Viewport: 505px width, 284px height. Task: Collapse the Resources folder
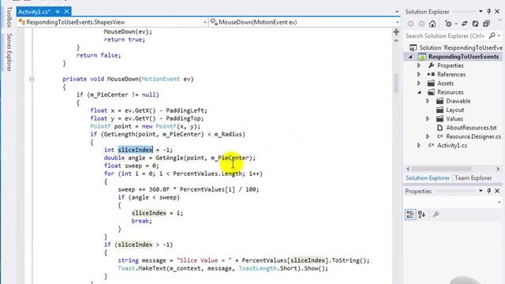click(419, 92)
